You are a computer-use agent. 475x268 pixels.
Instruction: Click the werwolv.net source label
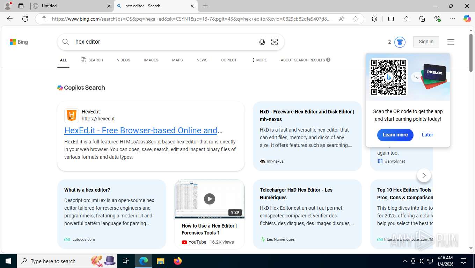tap(395, 161)
